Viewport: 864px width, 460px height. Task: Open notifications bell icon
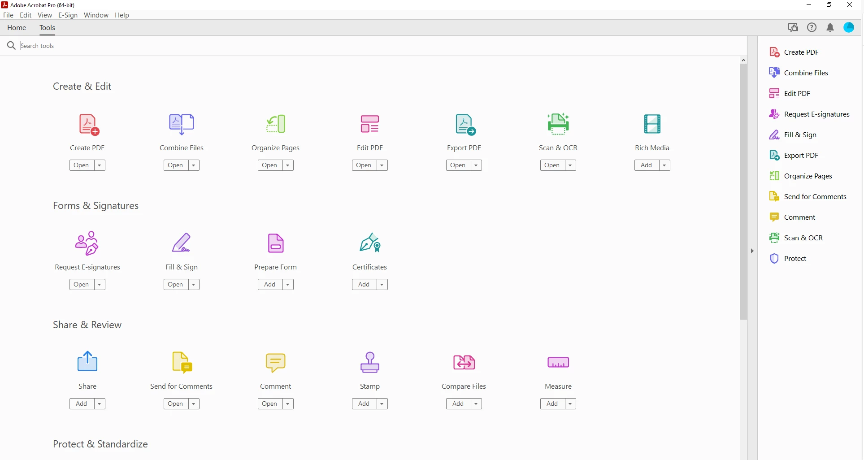pos(830,28)
